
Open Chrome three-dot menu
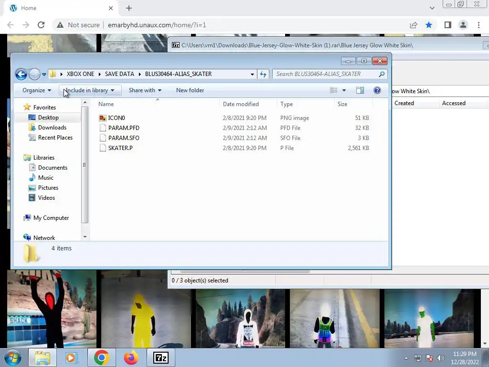tap(478, 25)
